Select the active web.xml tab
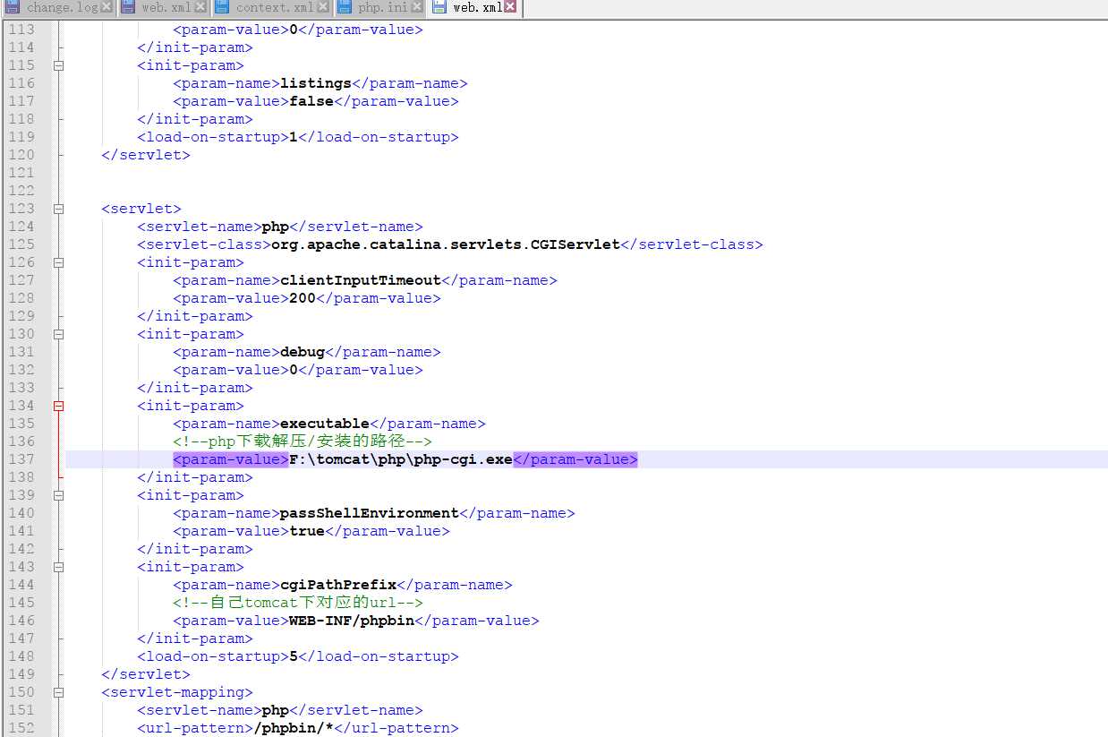Image resolution: width=1108 pixels, height=737 pixels. tap(474, 7)
